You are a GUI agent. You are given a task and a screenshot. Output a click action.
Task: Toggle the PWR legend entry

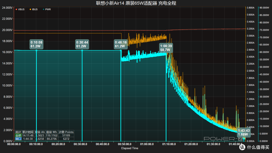[47, 9]
